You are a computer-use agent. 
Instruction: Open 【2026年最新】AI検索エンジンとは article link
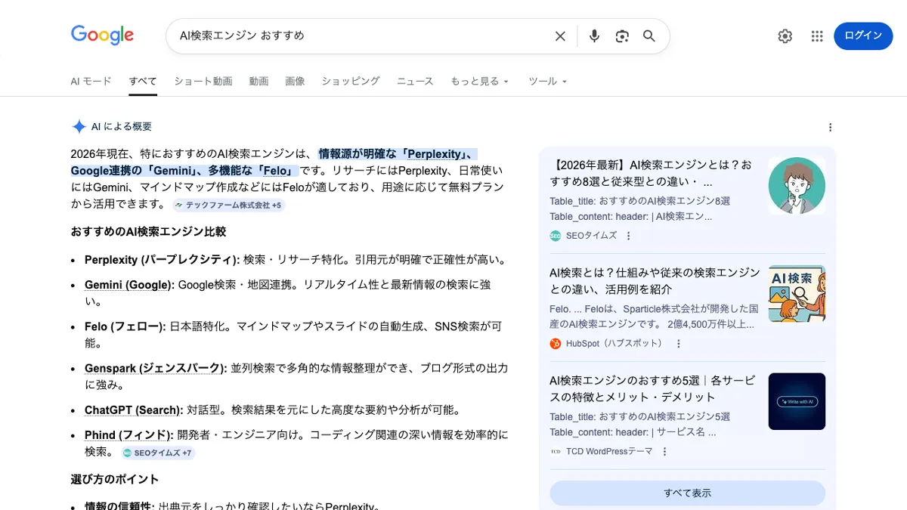click(x=651, y=173)
